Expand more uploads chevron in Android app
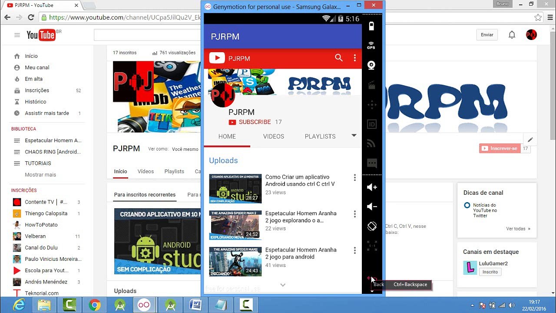 (283, 285)
